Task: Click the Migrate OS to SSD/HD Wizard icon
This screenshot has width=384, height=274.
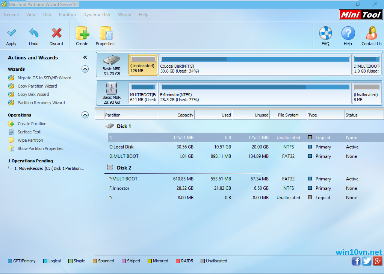Action: 11,78
